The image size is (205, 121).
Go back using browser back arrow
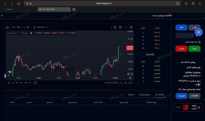tap(5, 3)
